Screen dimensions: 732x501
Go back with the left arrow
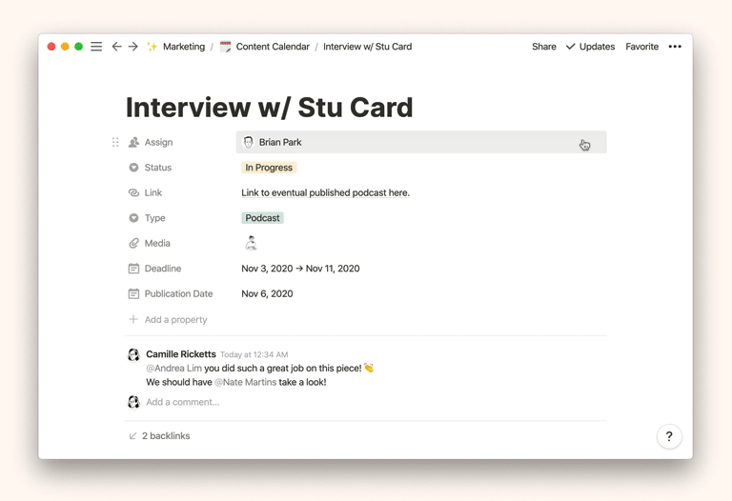pyautogui.click(x=116, y=47)
